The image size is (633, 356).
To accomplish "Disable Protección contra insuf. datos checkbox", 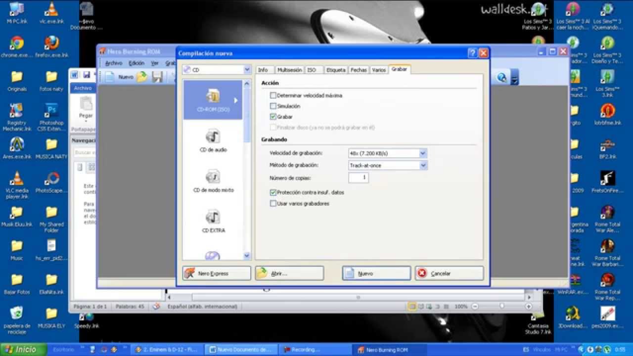I will point(273,192).
